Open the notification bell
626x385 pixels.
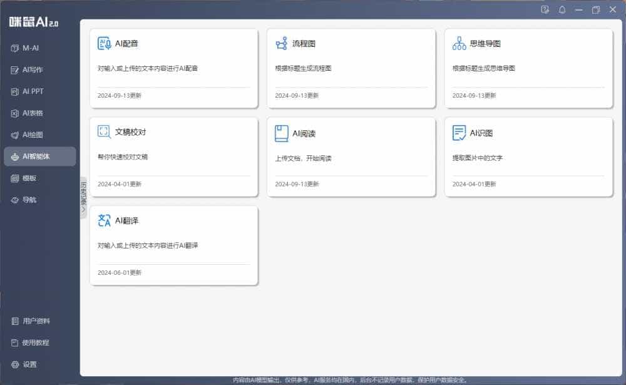562,10
